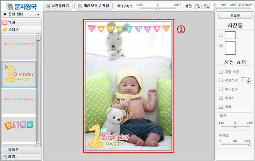
Task: Click the 사진올리기 upload photo button
Action: click(58, 6)
